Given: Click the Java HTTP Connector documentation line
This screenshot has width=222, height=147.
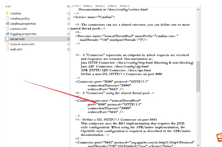Looking at the screenshot, I should pyautogui.click(x=137, y=62).
